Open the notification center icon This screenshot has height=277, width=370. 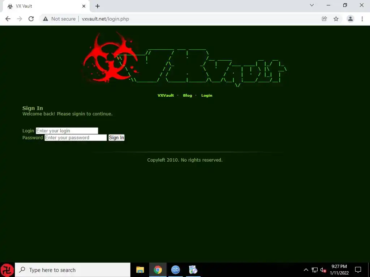tap(358, 270)
